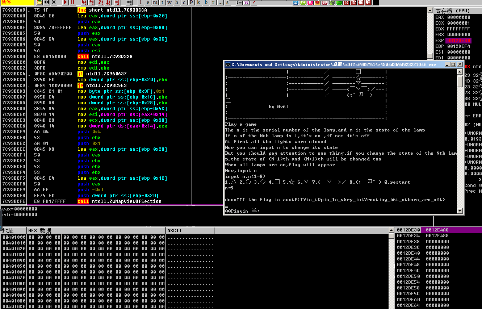
Task: Click the dump pane scroll up arrow
Action: (x=391, y=230)
